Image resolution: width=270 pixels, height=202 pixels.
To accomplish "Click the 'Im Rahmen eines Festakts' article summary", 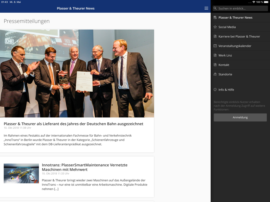I will (68, 140).
